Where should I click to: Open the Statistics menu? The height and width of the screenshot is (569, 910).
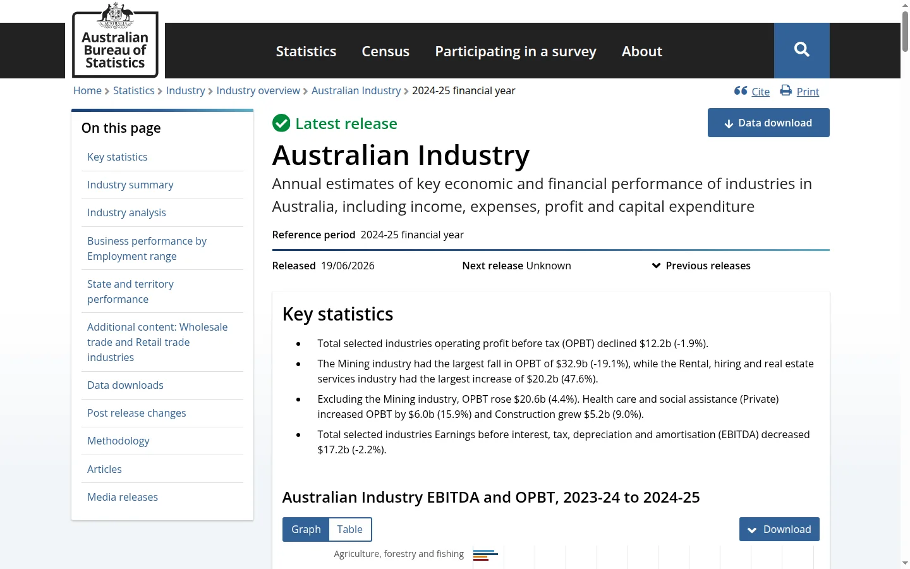306,51
